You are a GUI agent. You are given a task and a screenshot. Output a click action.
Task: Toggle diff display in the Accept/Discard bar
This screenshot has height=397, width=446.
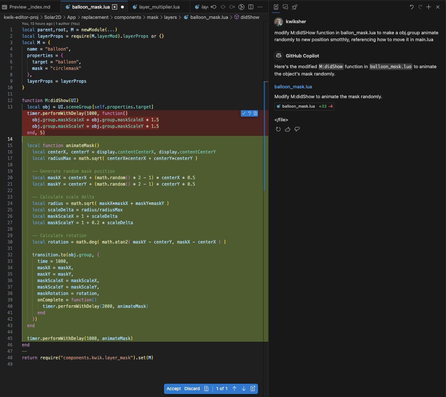click(x=206, y=388)
